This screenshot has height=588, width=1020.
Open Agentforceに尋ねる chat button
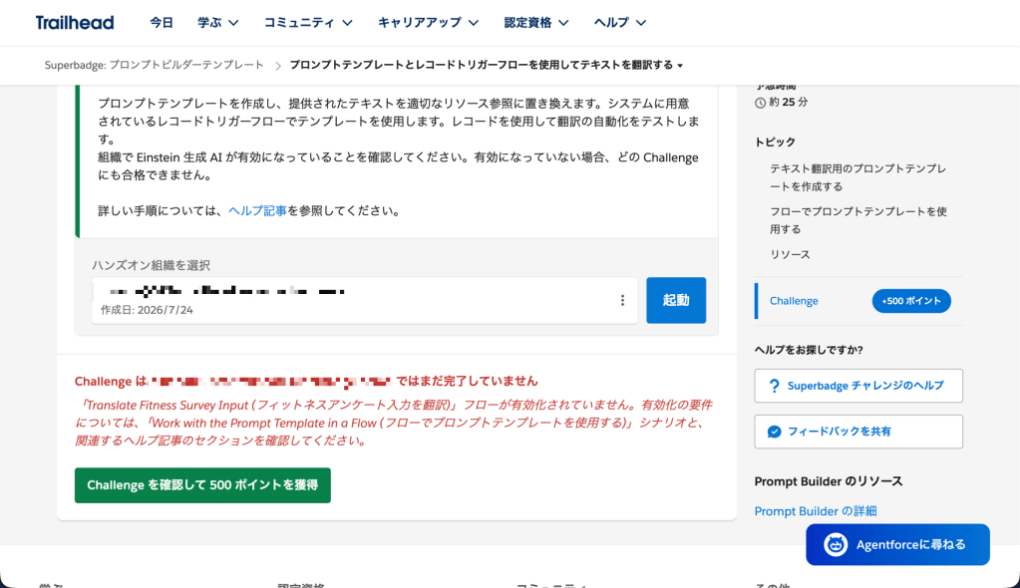coord(897,544)
